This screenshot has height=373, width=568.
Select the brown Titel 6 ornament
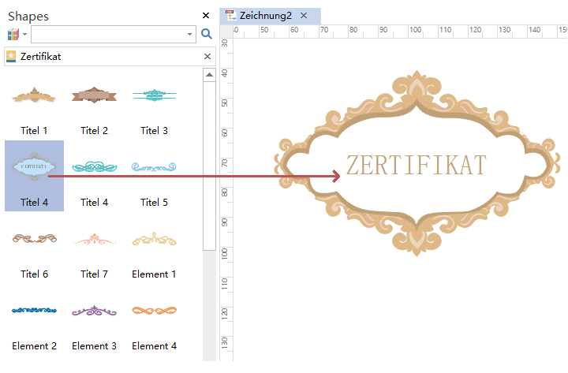tap(34, 239)
